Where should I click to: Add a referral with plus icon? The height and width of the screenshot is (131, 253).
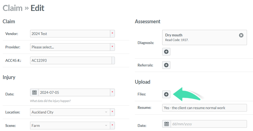click(x=166, y=65)
